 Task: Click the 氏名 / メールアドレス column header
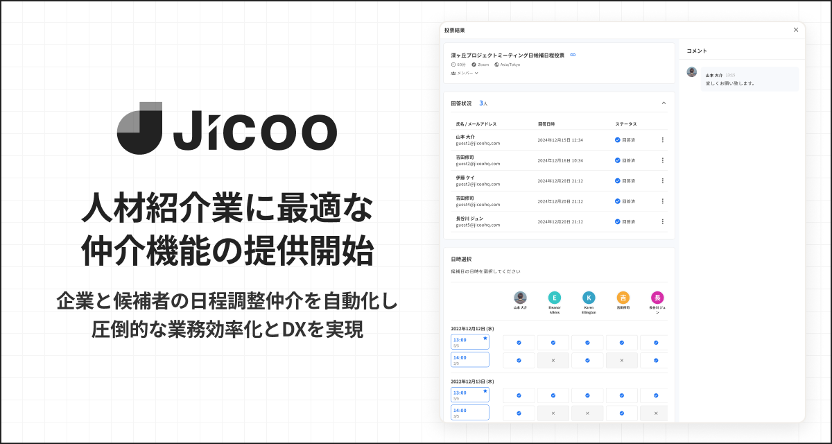pyautogui.click(x=476, y=124)
